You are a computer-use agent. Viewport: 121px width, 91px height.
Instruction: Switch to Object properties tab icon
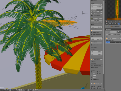[x=116, y=24]
